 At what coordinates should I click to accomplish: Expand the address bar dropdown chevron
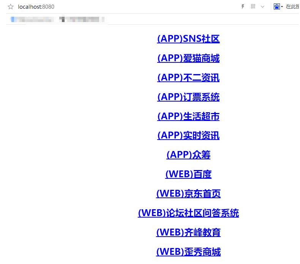(x=262, y=7)
